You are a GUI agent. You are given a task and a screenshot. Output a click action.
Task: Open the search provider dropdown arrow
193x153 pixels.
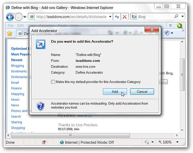[x=182, y=16]
